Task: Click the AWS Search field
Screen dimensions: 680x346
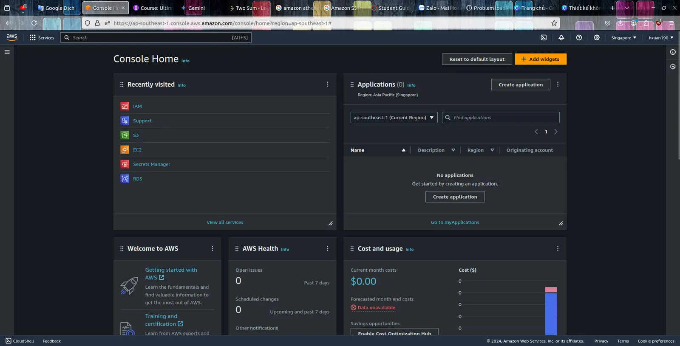Action: coord(156,38)
